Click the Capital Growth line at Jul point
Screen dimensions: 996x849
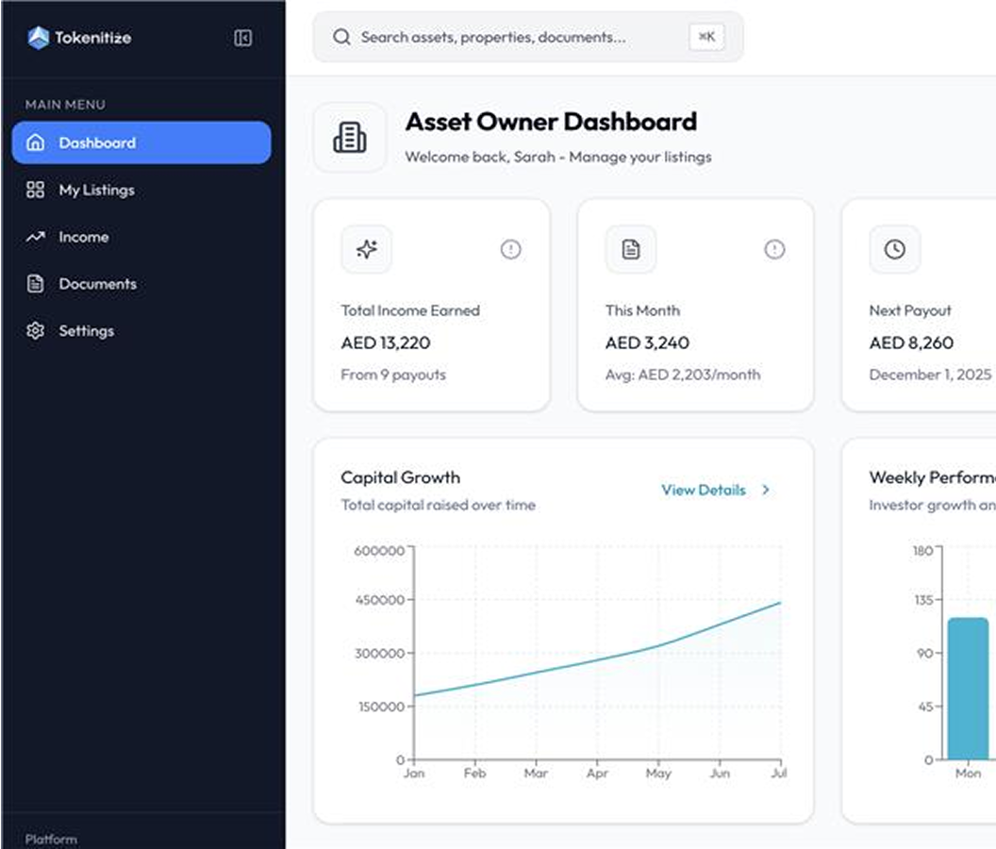(x=780, y=603)
